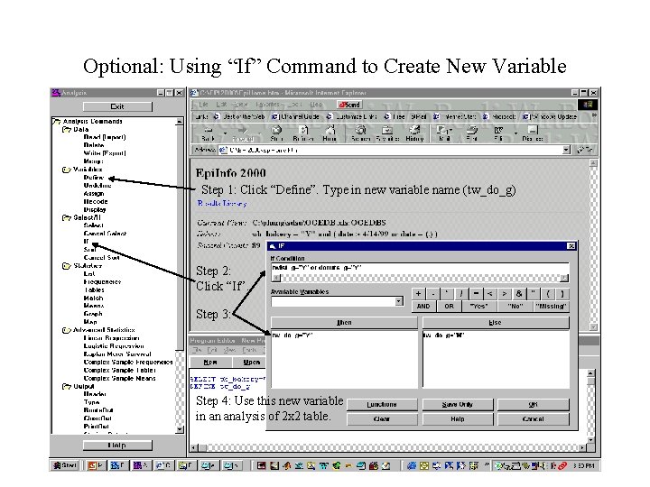Insert the minus operator in IF dialog
Screen dimensions: 650x487
pyautogui.click(x=432, y=294)
